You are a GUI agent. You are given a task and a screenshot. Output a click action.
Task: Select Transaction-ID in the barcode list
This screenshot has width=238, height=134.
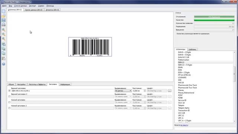[x=184, y=111]
